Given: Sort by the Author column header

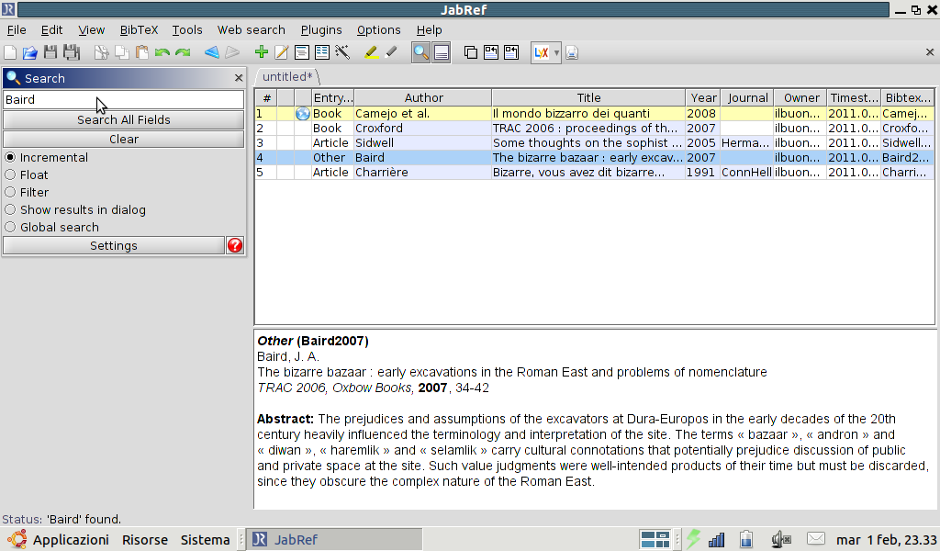Looking at the screenshot, I should tap(423, 97).
